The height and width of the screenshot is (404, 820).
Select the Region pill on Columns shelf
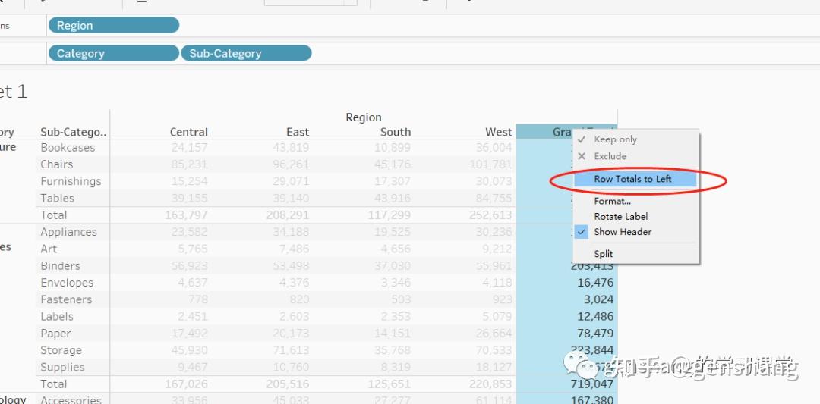coord(113,25)
